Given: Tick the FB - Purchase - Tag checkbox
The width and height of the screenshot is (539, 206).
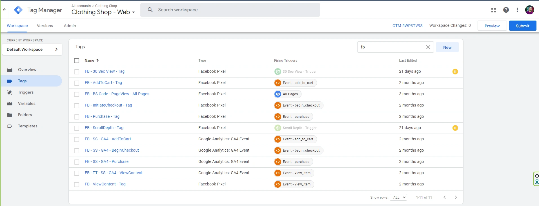Looking at the screenshot, I should [77, 117].
